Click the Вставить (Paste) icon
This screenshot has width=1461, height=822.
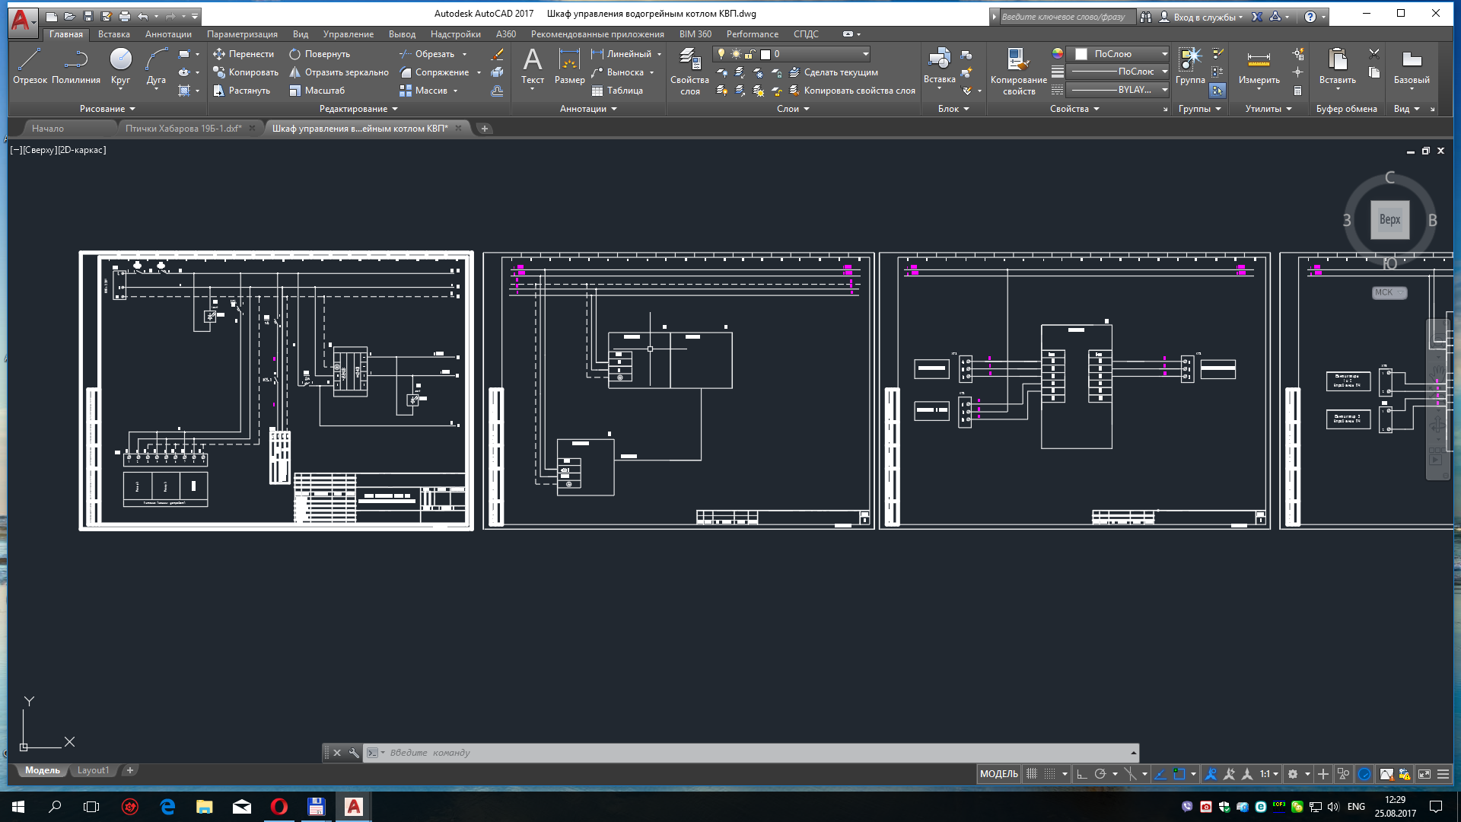point(1337,60)
